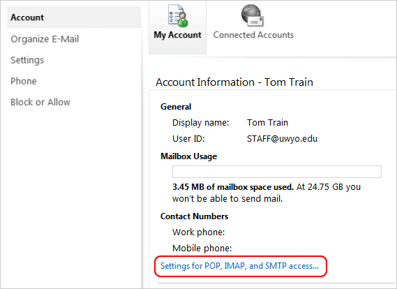Click the User ID label
The width and height of the screenshot is (397, 289).
tap(188, 138)
